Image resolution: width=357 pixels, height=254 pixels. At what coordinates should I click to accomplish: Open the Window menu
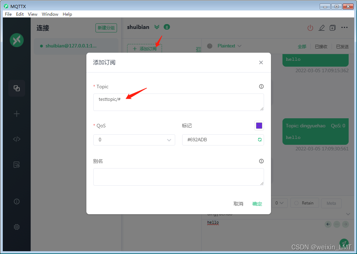coord(50,14)
